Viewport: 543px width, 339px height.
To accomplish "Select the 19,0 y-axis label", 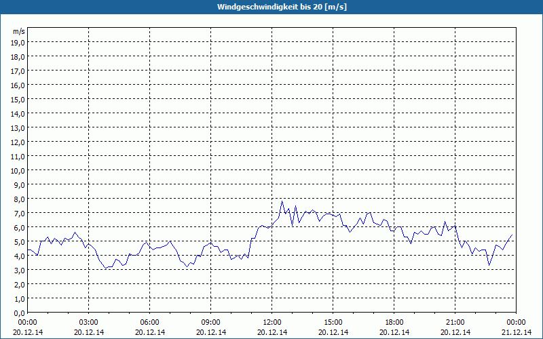I will pyautogui.click(x=18, y=42).
